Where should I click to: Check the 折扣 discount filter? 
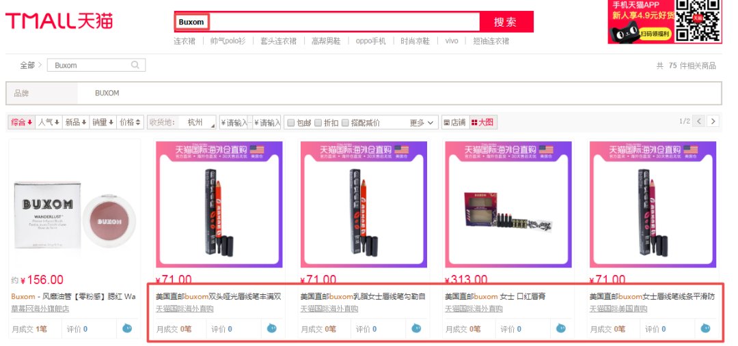coord(318,123)
